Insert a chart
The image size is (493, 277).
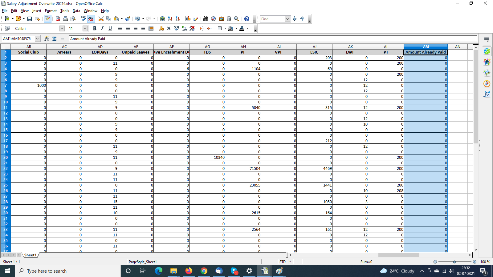[x=188, y=19]
